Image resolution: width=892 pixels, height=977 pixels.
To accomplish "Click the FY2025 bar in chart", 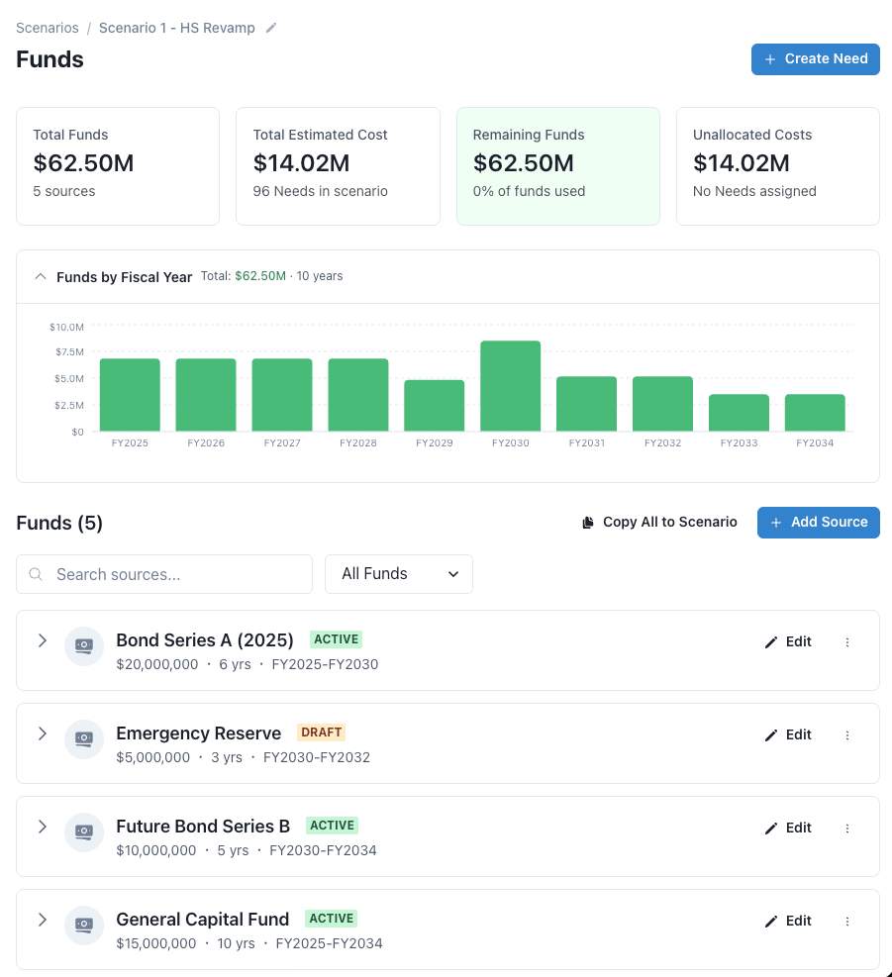I will (x=130, y=395).
